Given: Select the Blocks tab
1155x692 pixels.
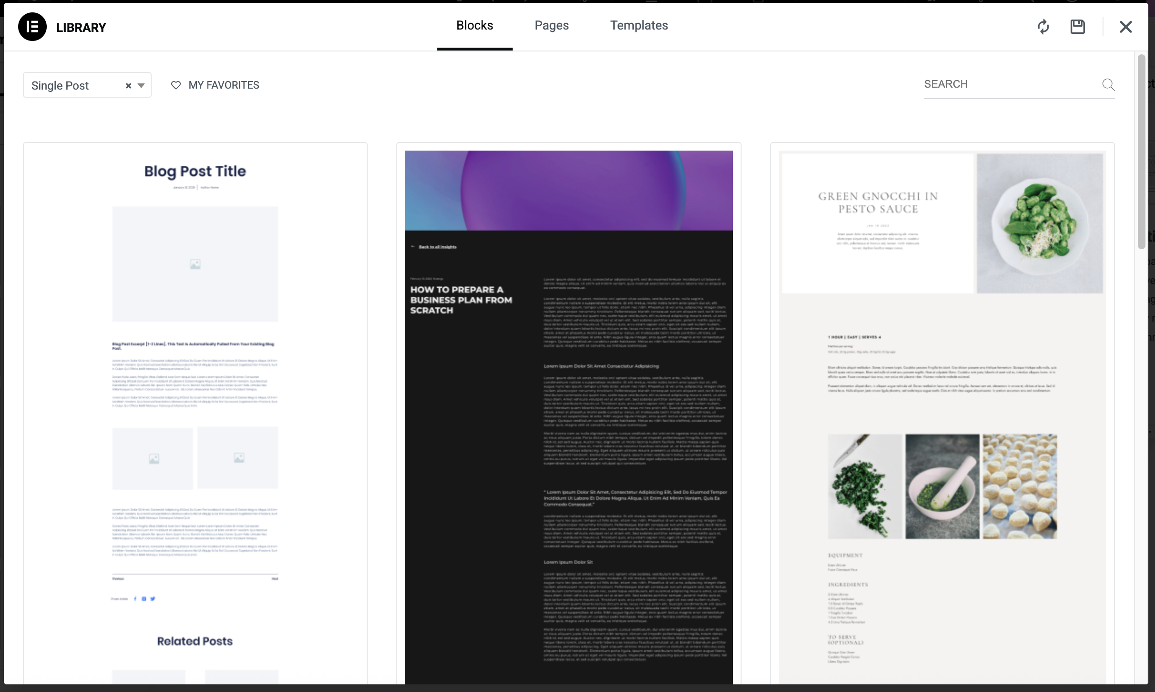Looking at the screenshot, I should click(474, 26).
